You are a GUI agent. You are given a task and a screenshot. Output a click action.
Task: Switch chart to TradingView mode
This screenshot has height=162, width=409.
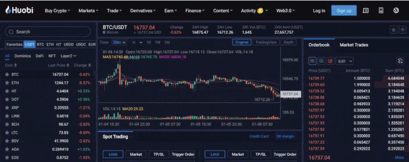266,42
